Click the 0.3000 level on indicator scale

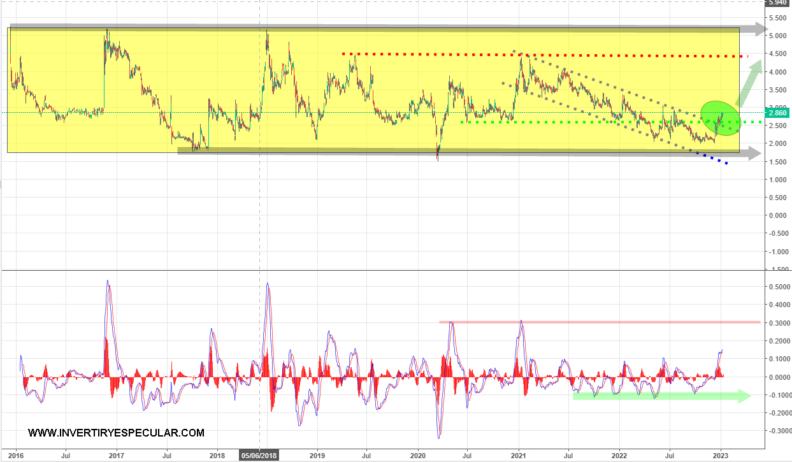pos(778,323)
